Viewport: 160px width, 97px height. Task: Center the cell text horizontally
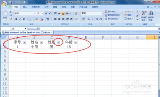pyautogui.click(x=59, y=19)
